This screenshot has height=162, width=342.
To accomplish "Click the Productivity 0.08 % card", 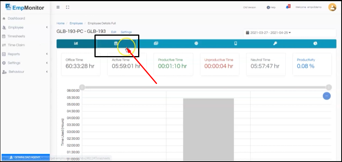I will pyautogui.click(x=312, y=64).
